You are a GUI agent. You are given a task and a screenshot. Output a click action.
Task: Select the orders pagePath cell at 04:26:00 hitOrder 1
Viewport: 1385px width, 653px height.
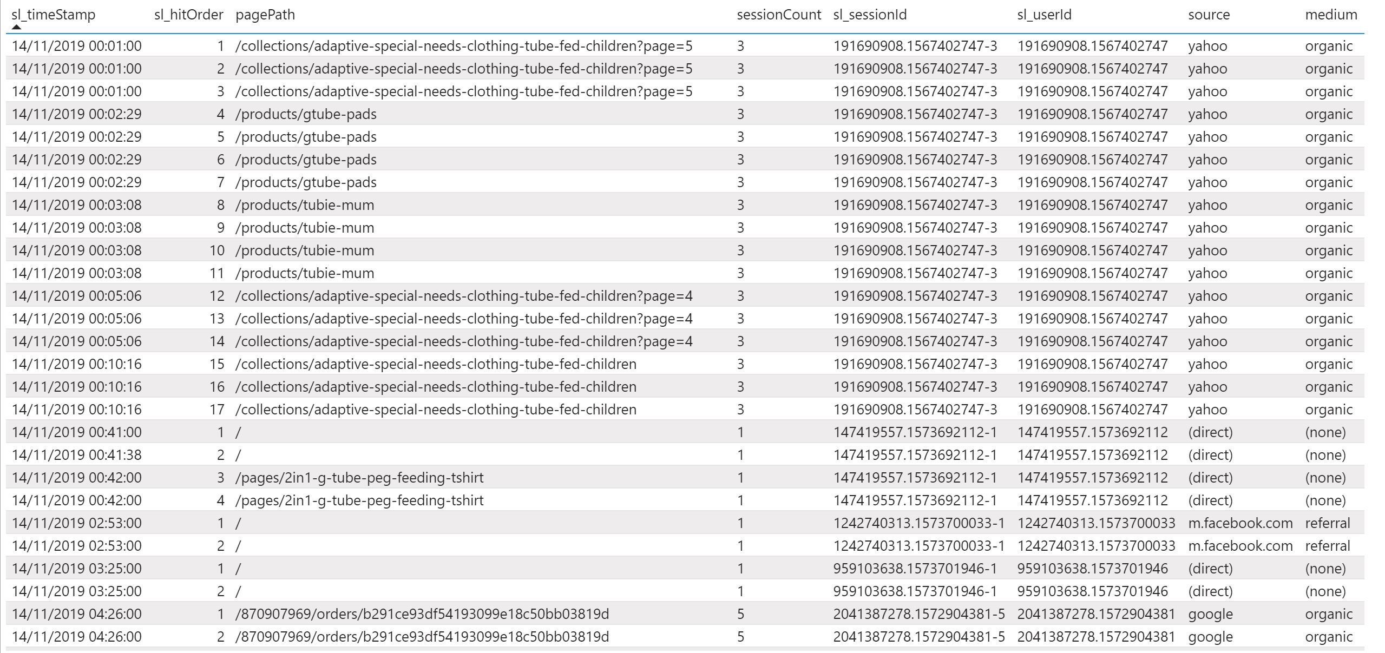click(x=422, y=614)
